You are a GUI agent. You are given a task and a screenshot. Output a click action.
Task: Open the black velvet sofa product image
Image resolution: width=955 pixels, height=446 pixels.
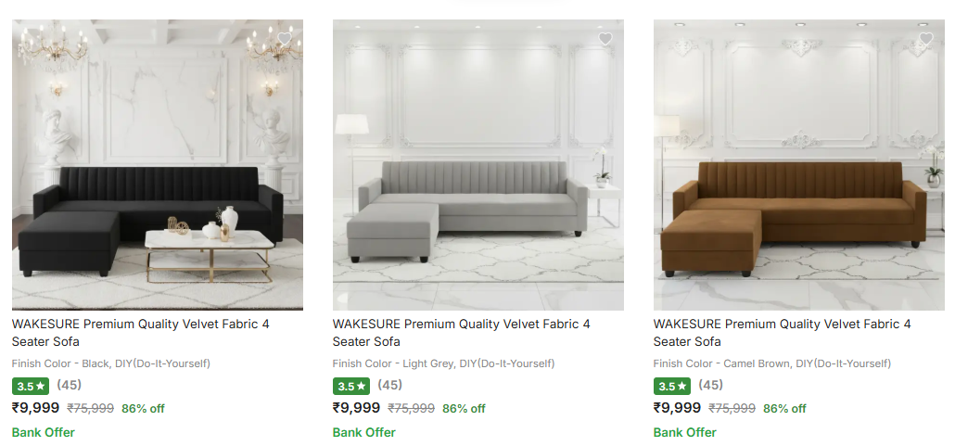tap(157, 164)
